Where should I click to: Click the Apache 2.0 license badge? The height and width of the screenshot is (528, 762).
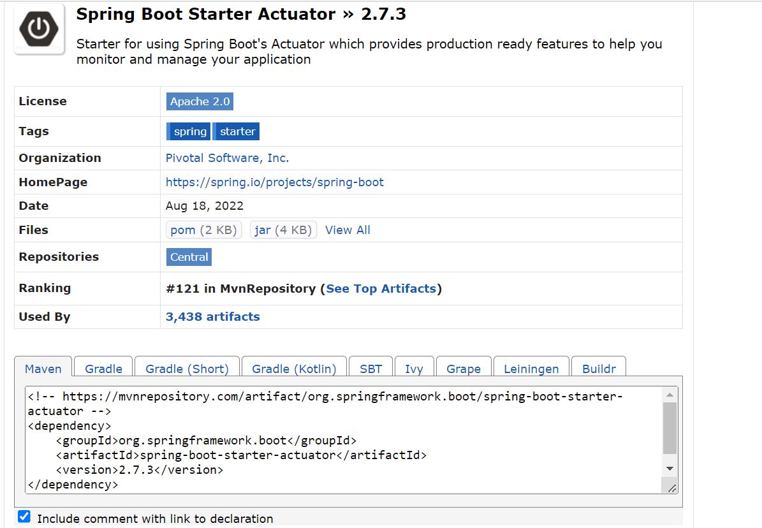click(x=200, y=101)
